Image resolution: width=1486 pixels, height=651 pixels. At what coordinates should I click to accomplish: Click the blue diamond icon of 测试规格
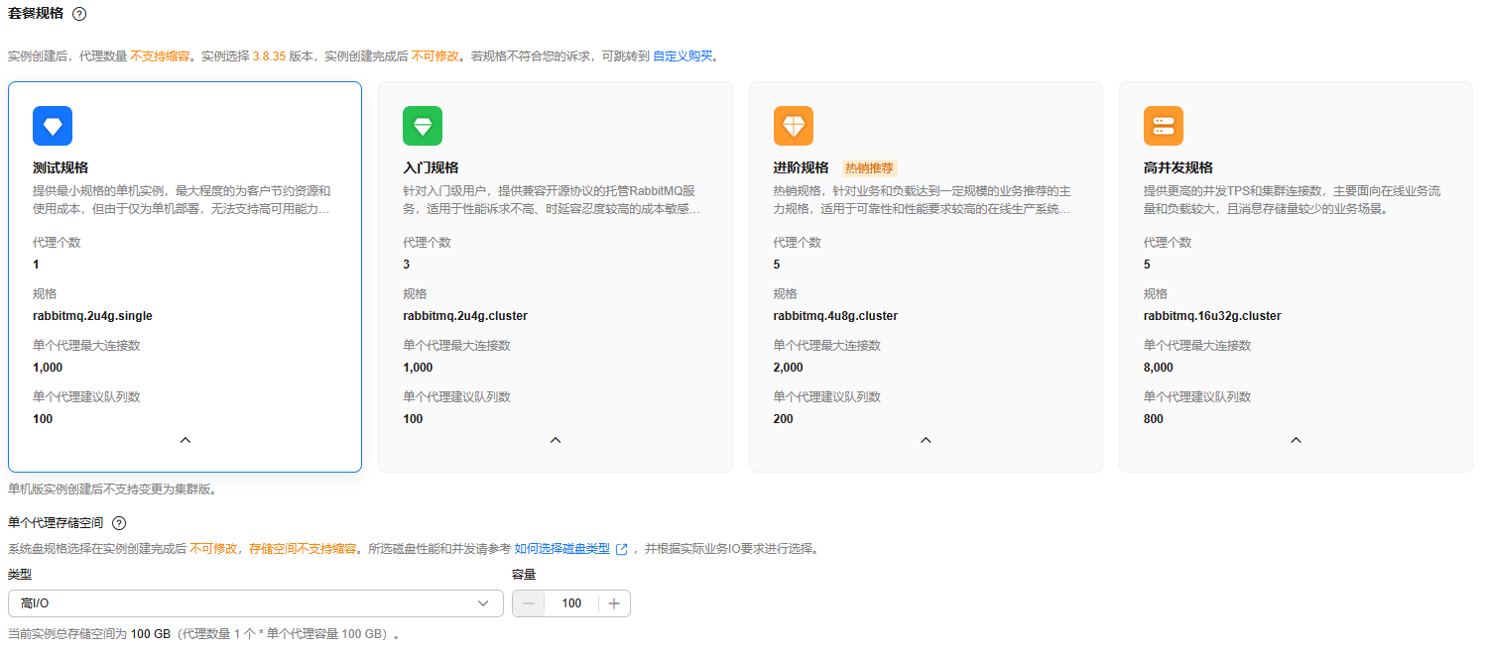(53, 126)
